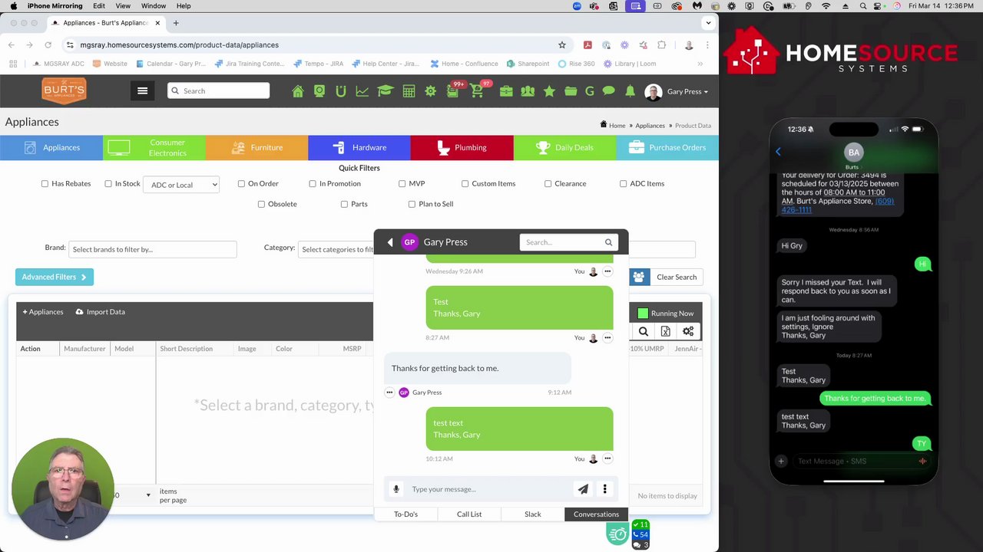Tick the Parts checkbox
The image size is (983, 552).
[344, 205]
